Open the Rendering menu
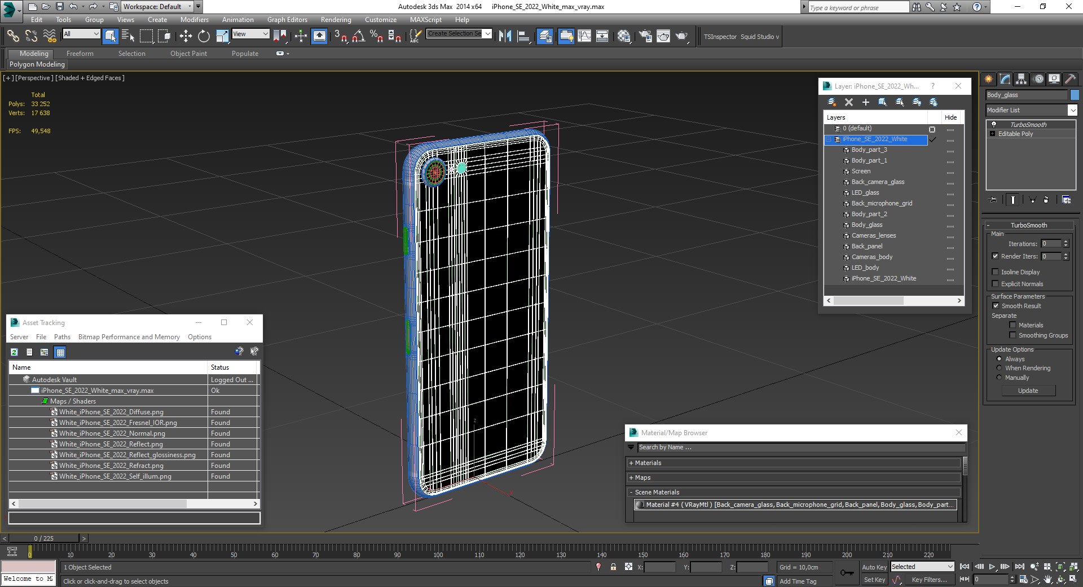Image resolution: width=1083 pixels, height=587 pixels. pos(336,19)
